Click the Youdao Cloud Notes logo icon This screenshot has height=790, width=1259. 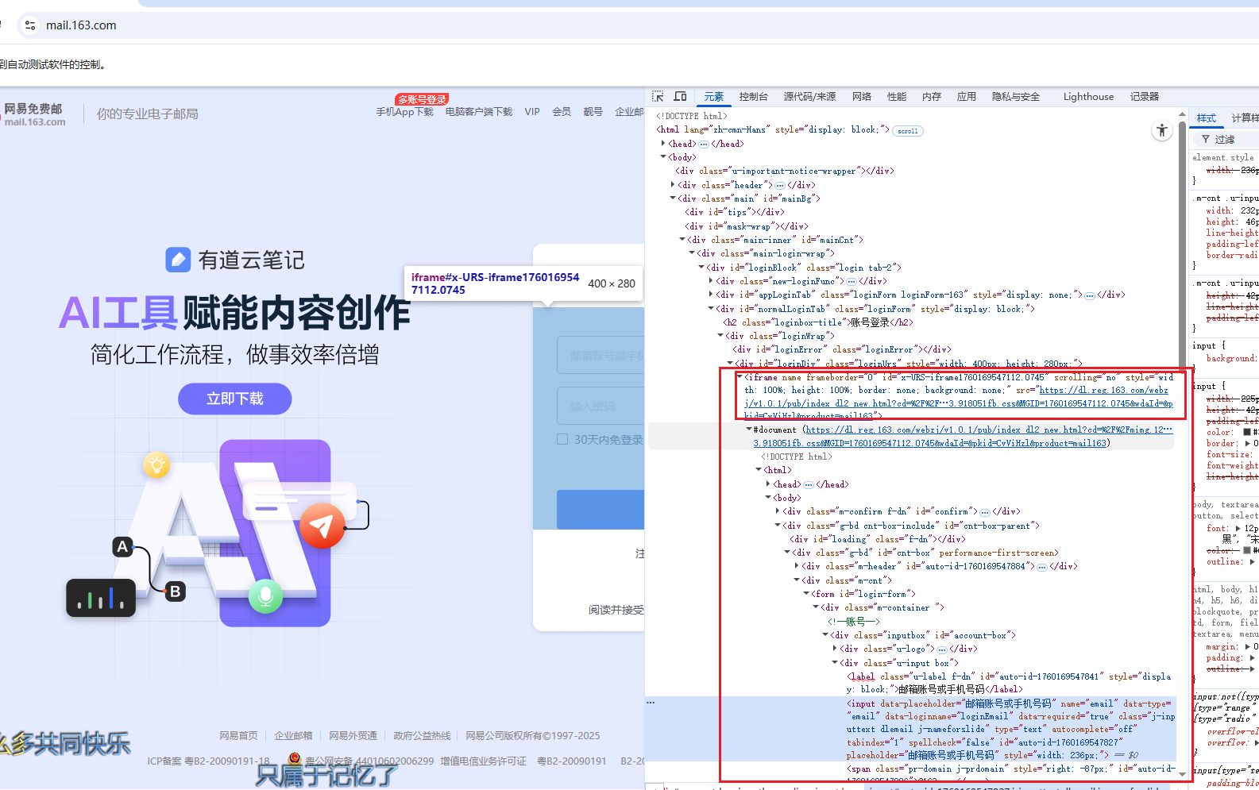(178, 260)
